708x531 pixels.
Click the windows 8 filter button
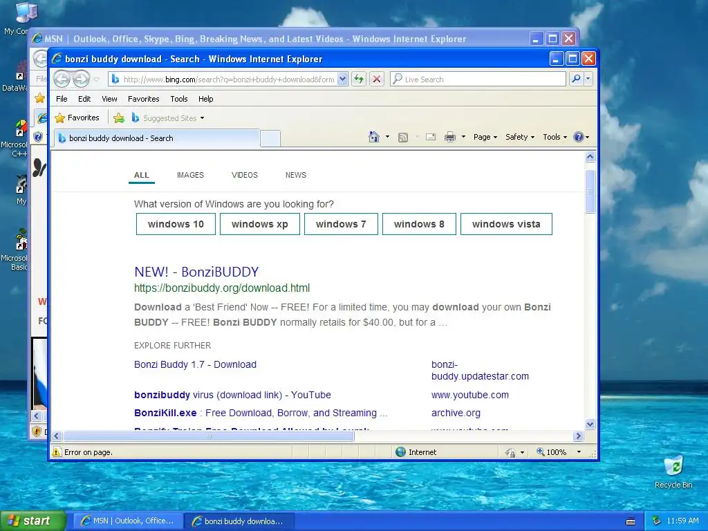[419, 224]
